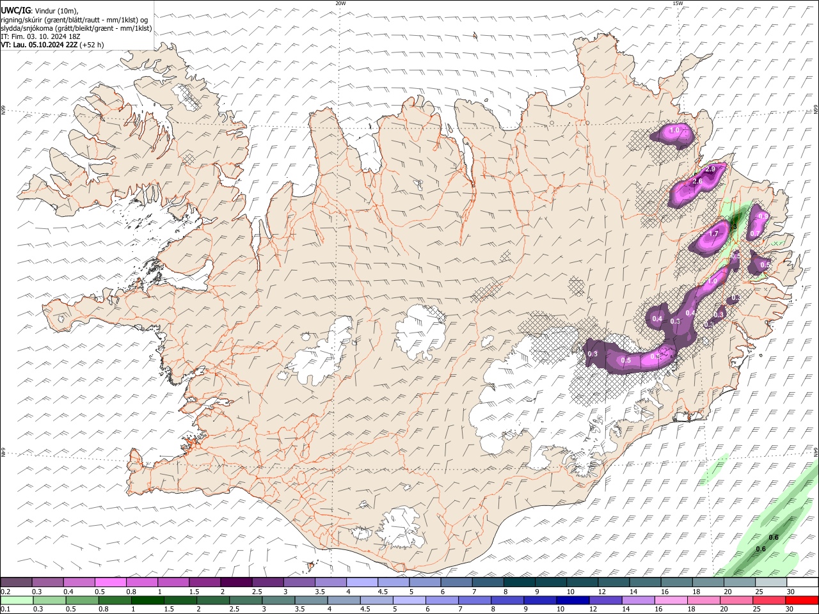Choose the 4 swatch in lower rain legend
819x614 pixels.
tap(344, 600)
